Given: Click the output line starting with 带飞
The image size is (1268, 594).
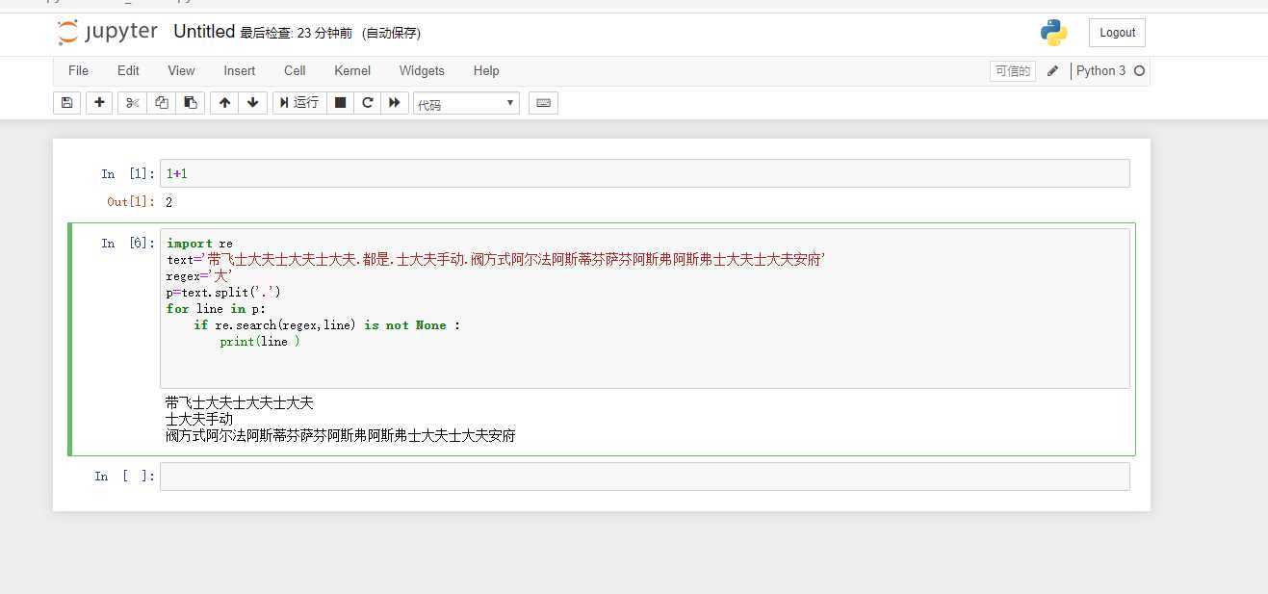Looking at the screenshot, I should click(240, 403).
